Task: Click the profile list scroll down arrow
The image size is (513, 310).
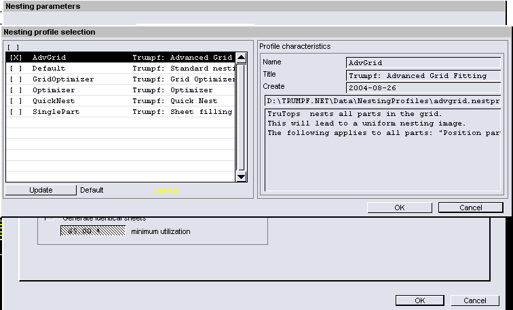Action: [241, 176]
